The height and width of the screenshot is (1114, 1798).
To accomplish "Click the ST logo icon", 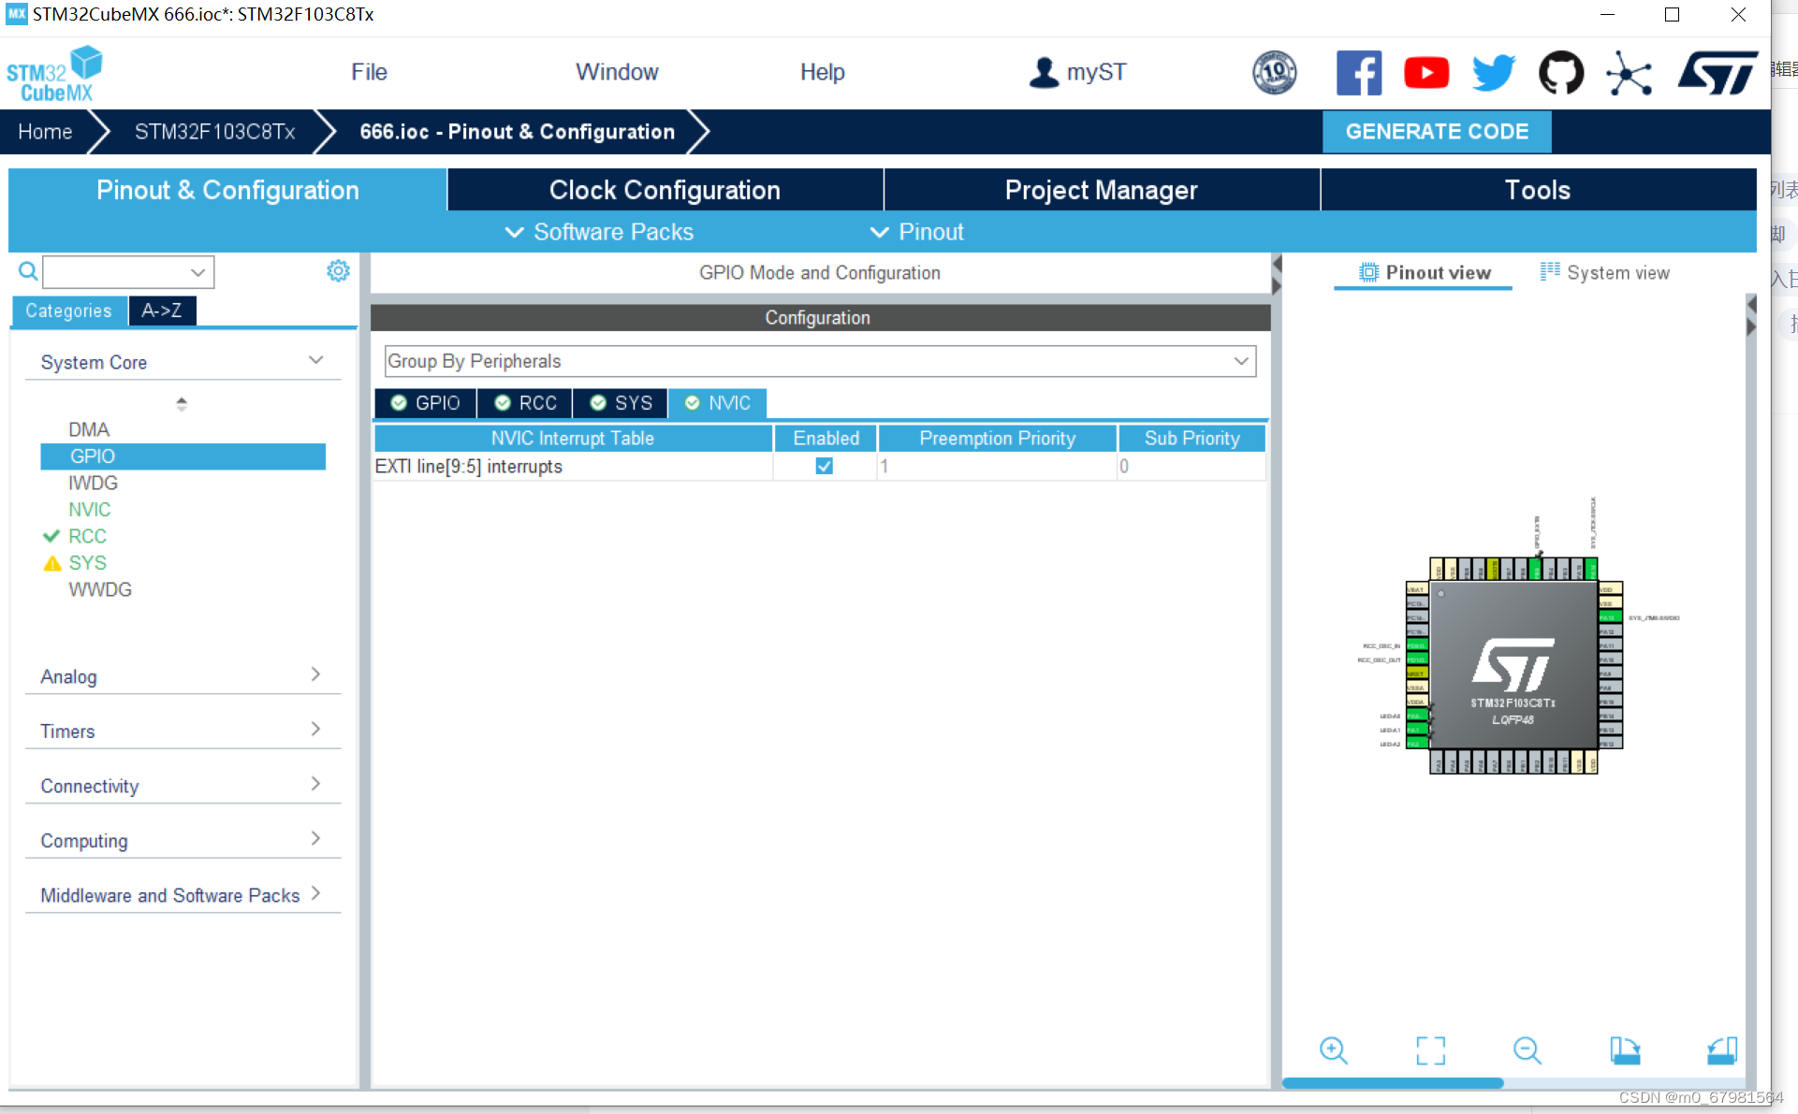I will coord(1718,72).
